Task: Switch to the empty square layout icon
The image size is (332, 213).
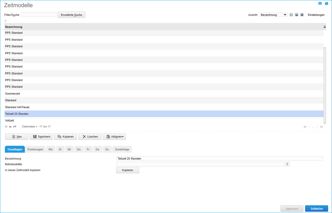Action: (x=291, y=15)
